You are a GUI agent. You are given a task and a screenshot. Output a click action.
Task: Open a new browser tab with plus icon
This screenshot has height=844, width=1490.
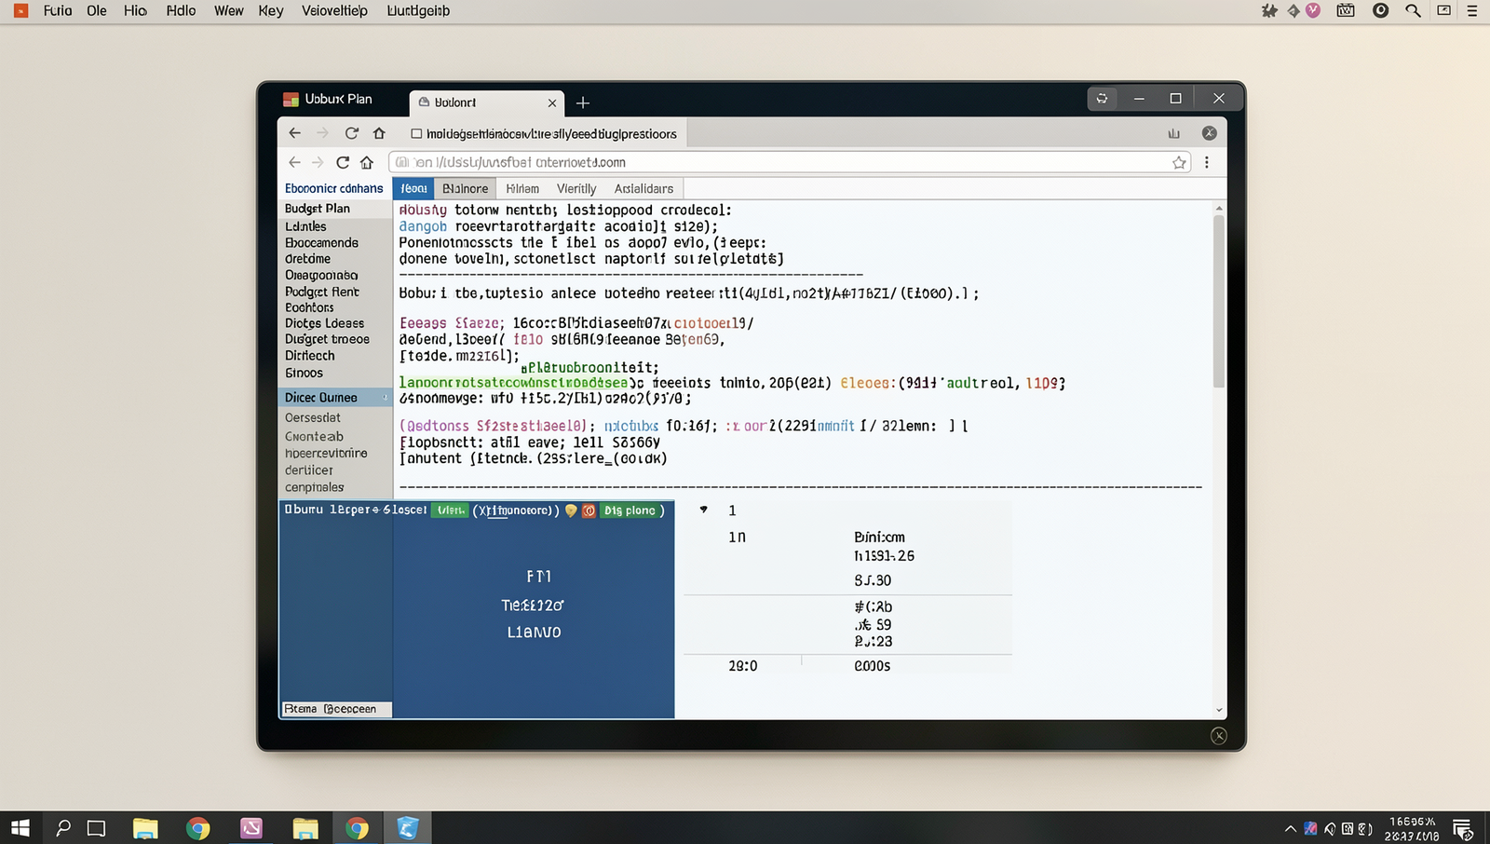(x=583, y=102)
